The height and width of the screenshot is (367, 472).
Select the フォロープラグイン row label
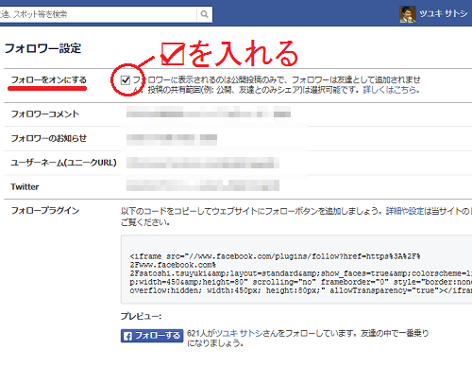(45, 210)
